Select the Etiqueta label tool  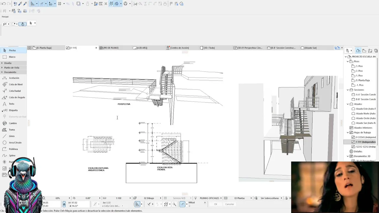coord(13,110)
